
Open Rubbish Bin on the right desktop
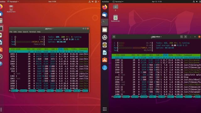[x=116, y=18]
